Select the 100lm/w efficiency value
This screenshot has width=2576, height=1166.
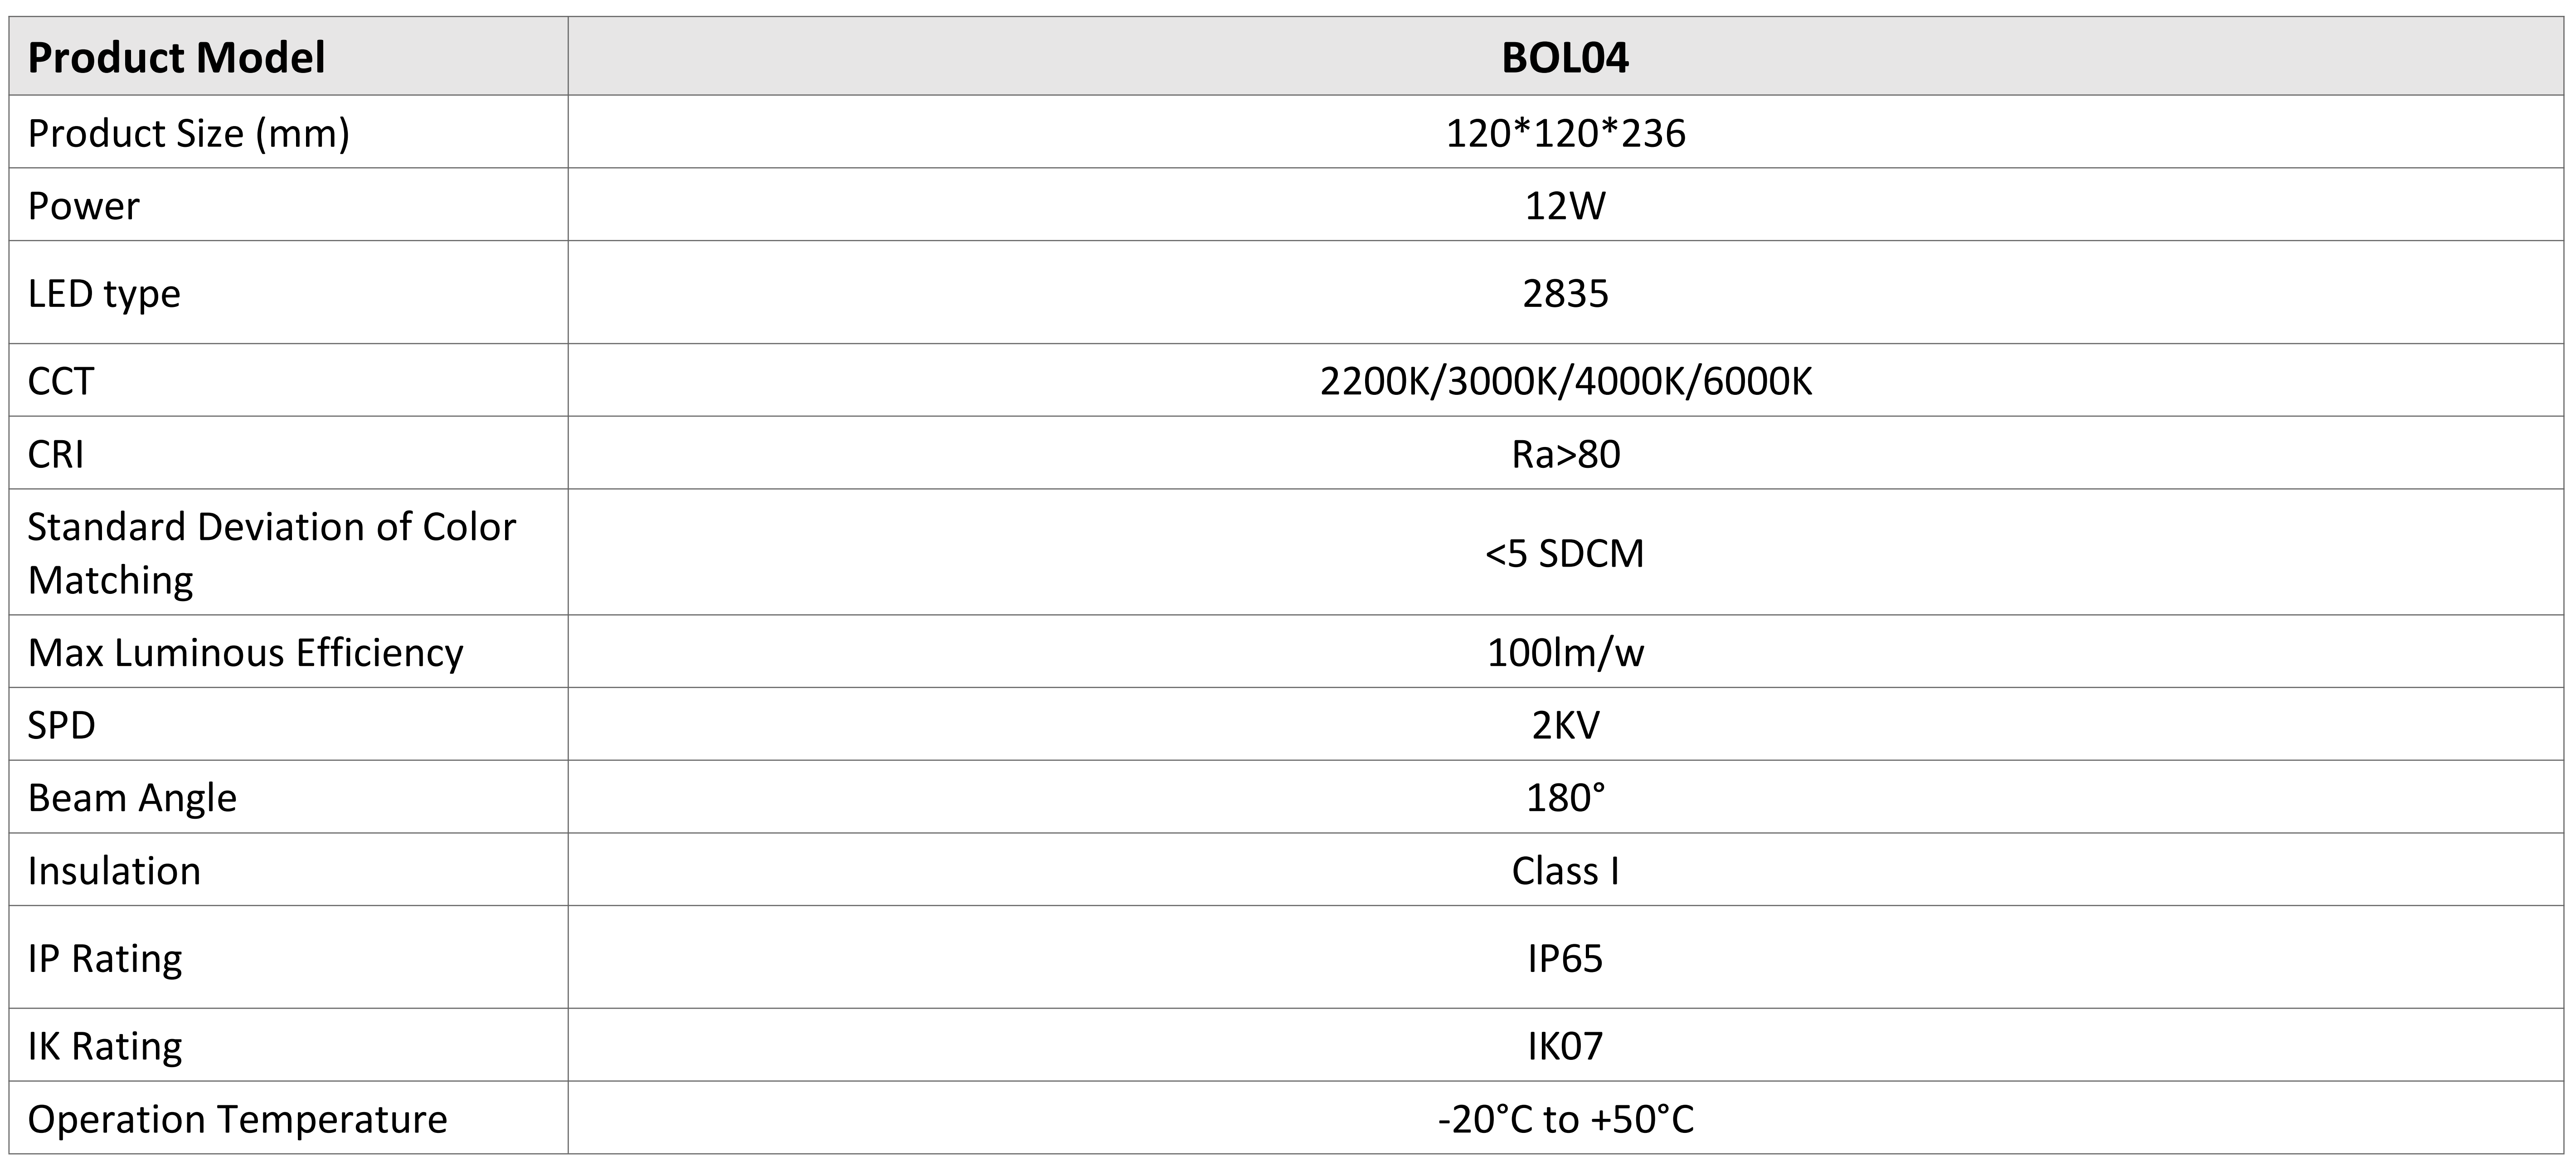point(1565,652)
